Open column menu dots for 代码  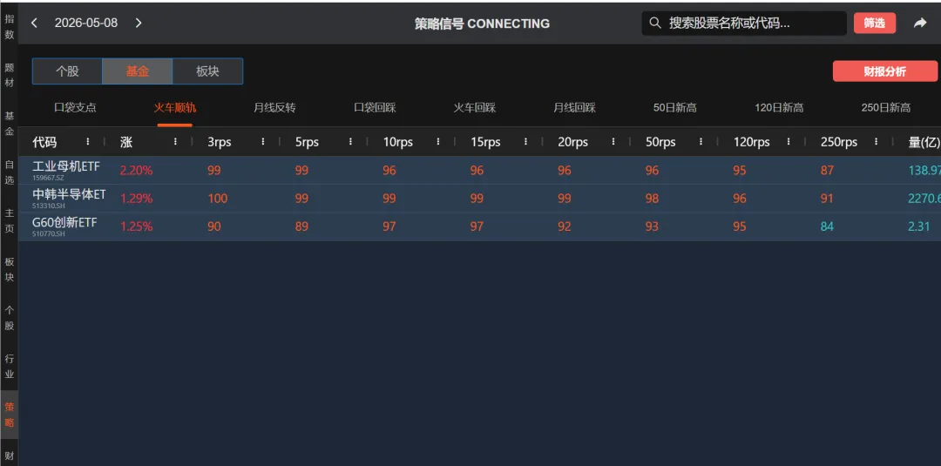coord(88,141)
